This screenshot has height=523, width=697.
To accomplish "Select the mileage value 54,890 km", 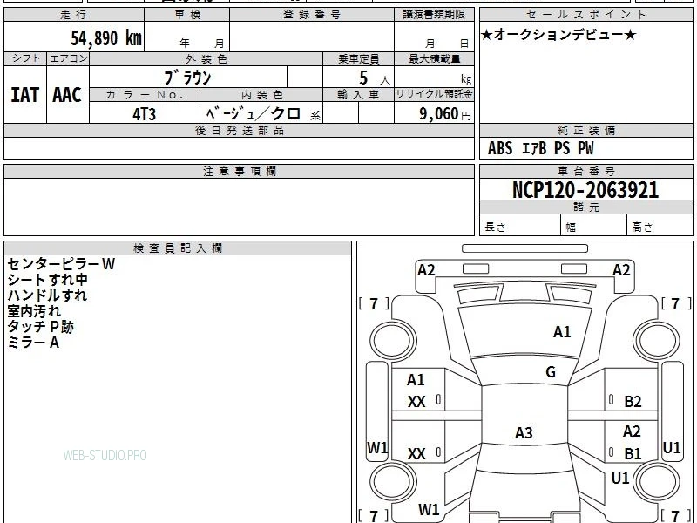I will point(106,38).
